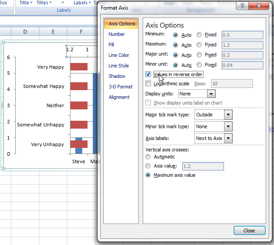Click the Major unit value field
Image resolution: width=274 pixels, height=245 pixels.
pyautogui.click(x=242, y=55)
